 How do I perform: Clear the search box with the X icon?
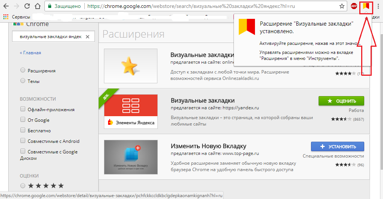pos(87,37)
